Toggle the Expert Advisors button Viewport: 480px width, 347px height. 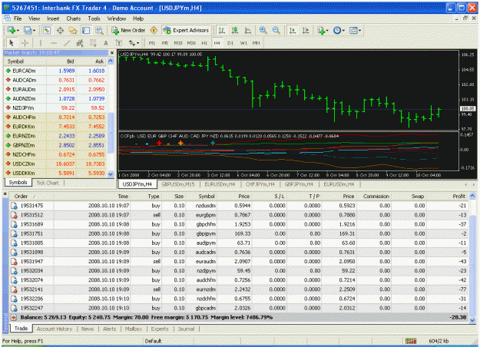coord(186,30)
